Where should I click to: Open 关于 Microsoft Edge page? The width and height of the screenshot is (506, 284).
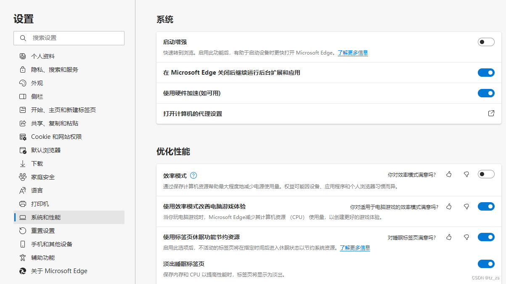click(69, 271)
